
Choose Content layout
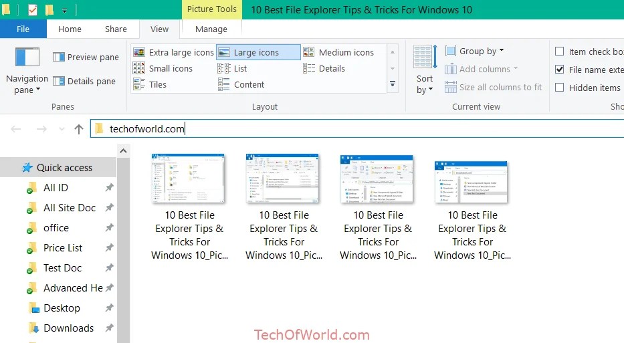click(241, 84)
